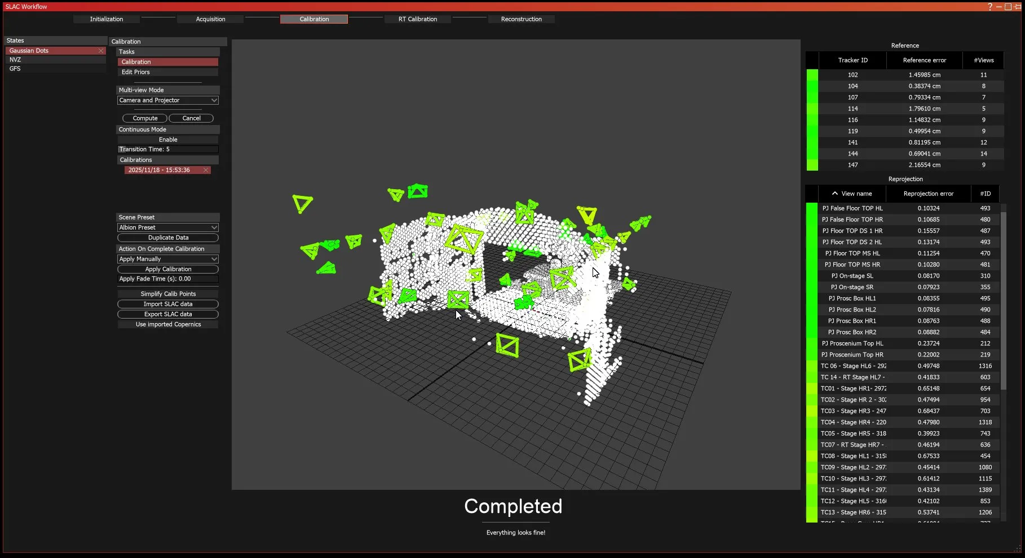Click green status swatch for PJ On-stage SL
This screenshot has width=1025, height=558.
pyautogui.click(x=812, y=276)
